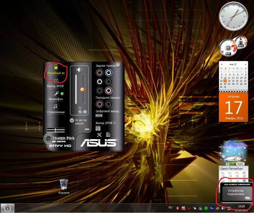Viewport: 254px width, 213px height.
Task: Click the Выход SPDIF 2 label
Action: coord(106,123)
